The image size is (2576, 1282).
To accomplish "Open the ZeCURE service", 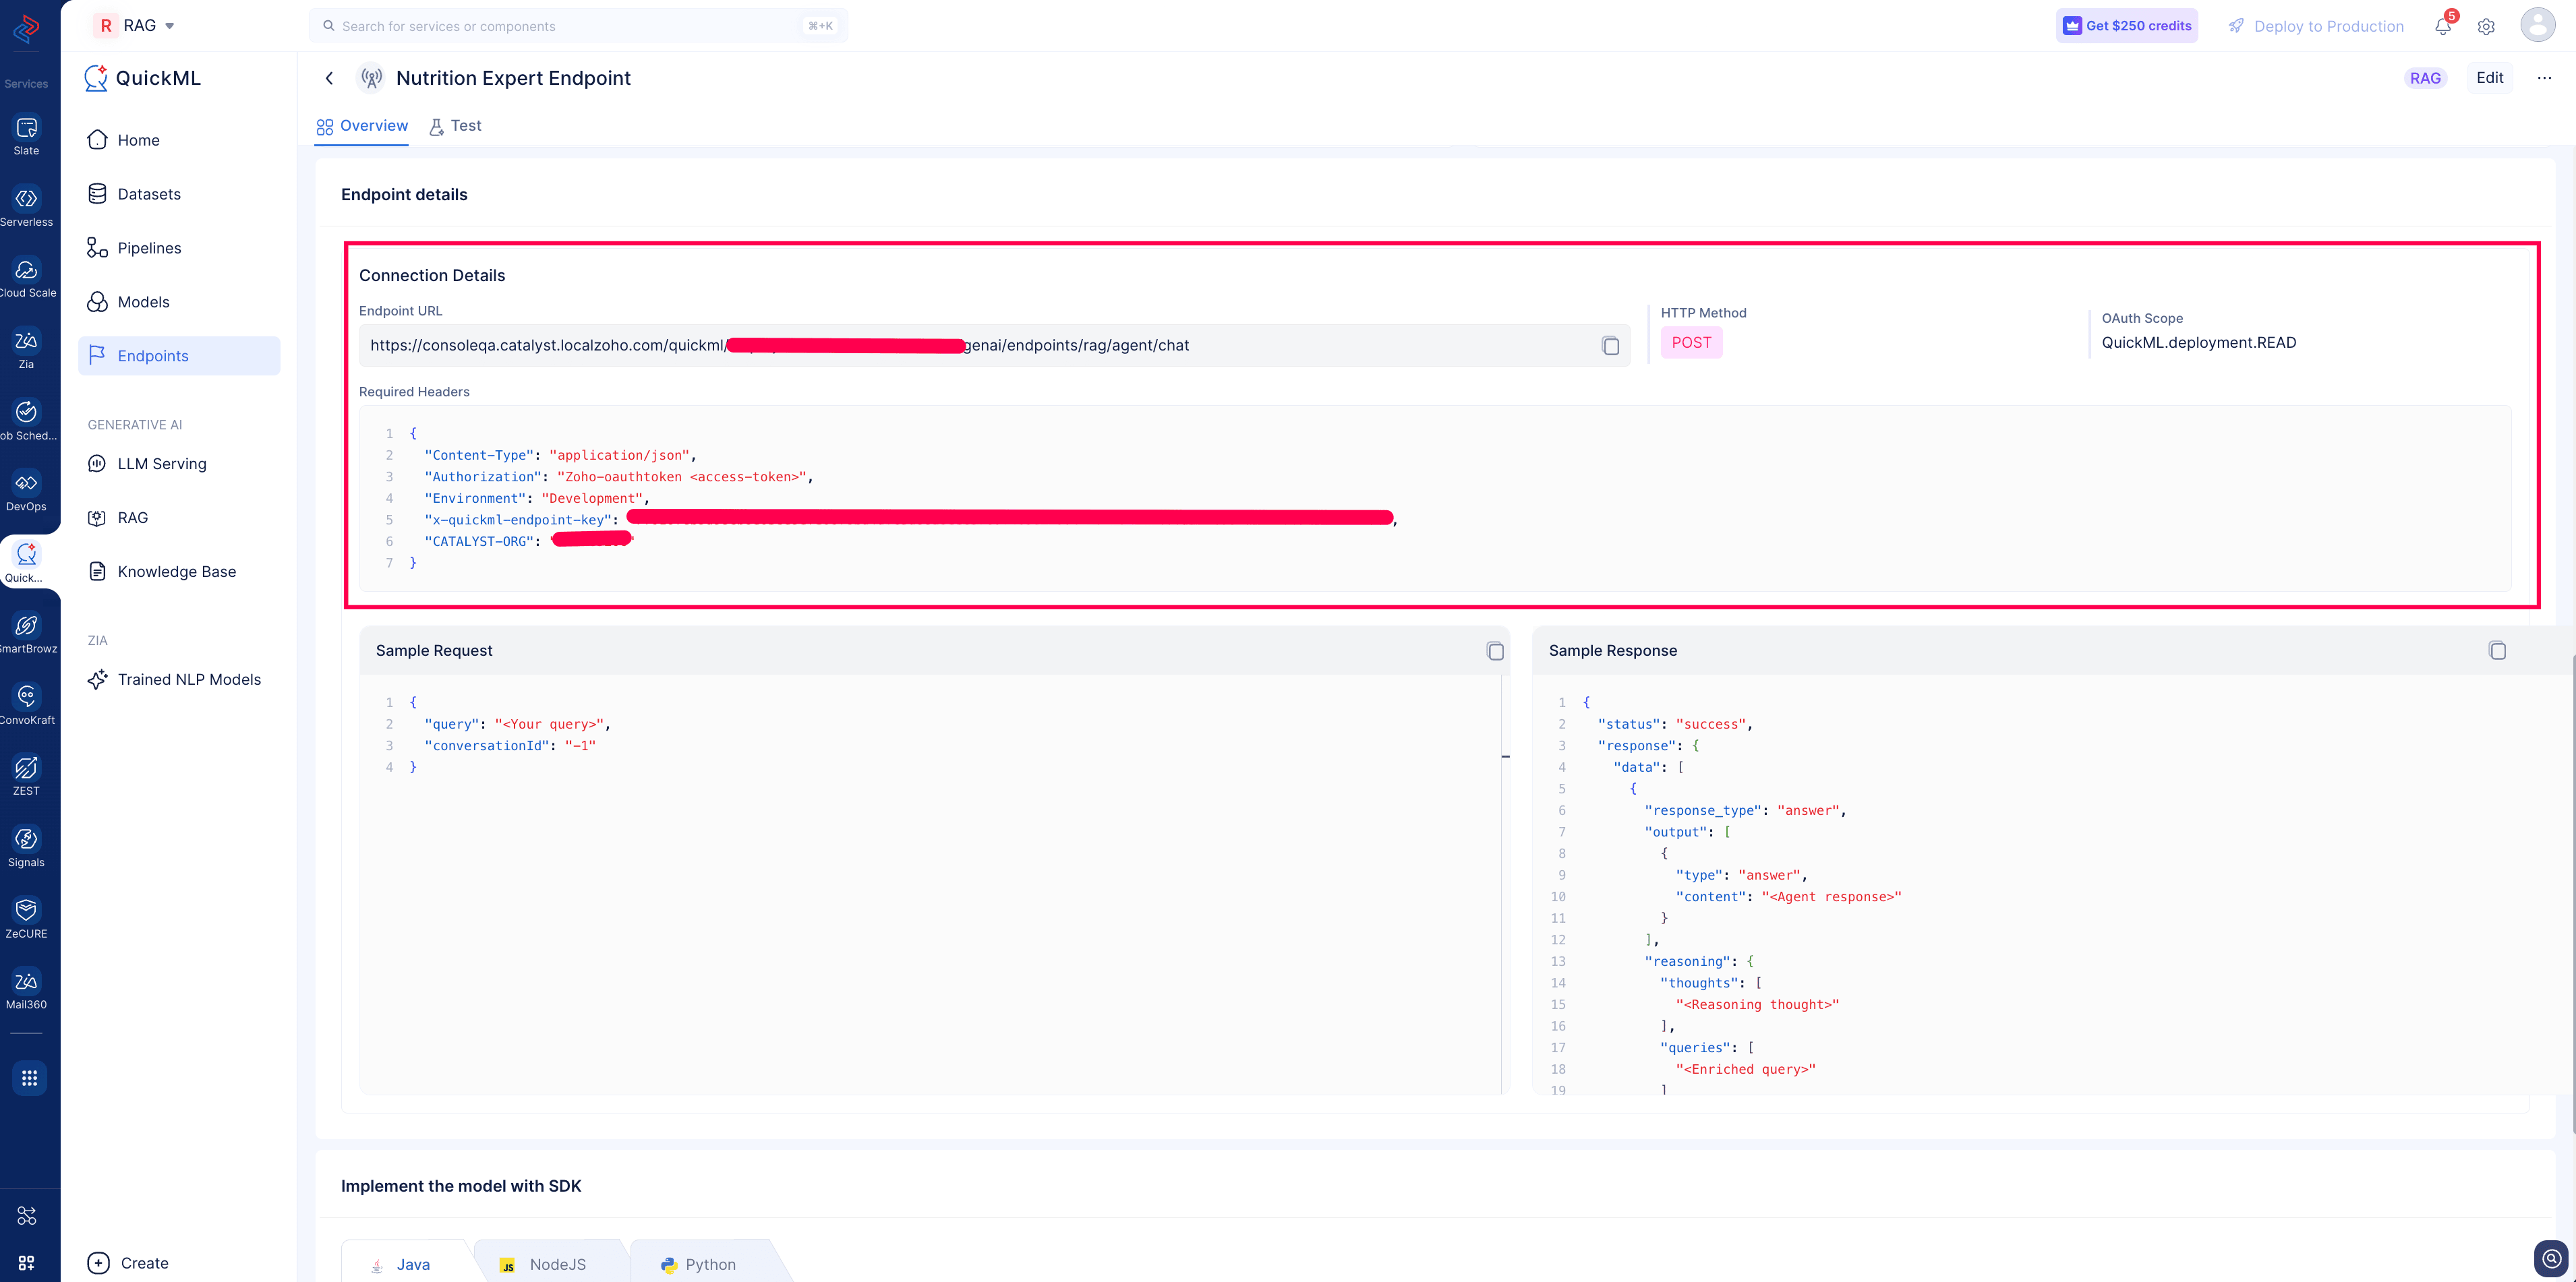I will [x=27, y=918].
